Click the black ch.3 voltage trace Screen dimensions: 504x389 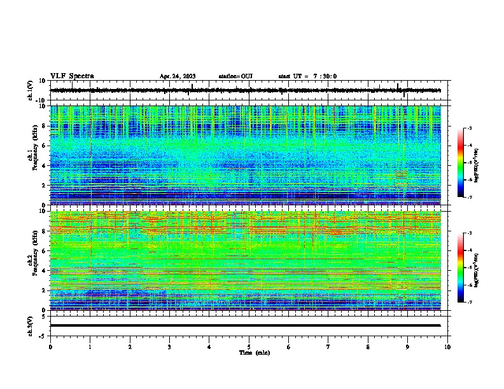coord(246,325)
